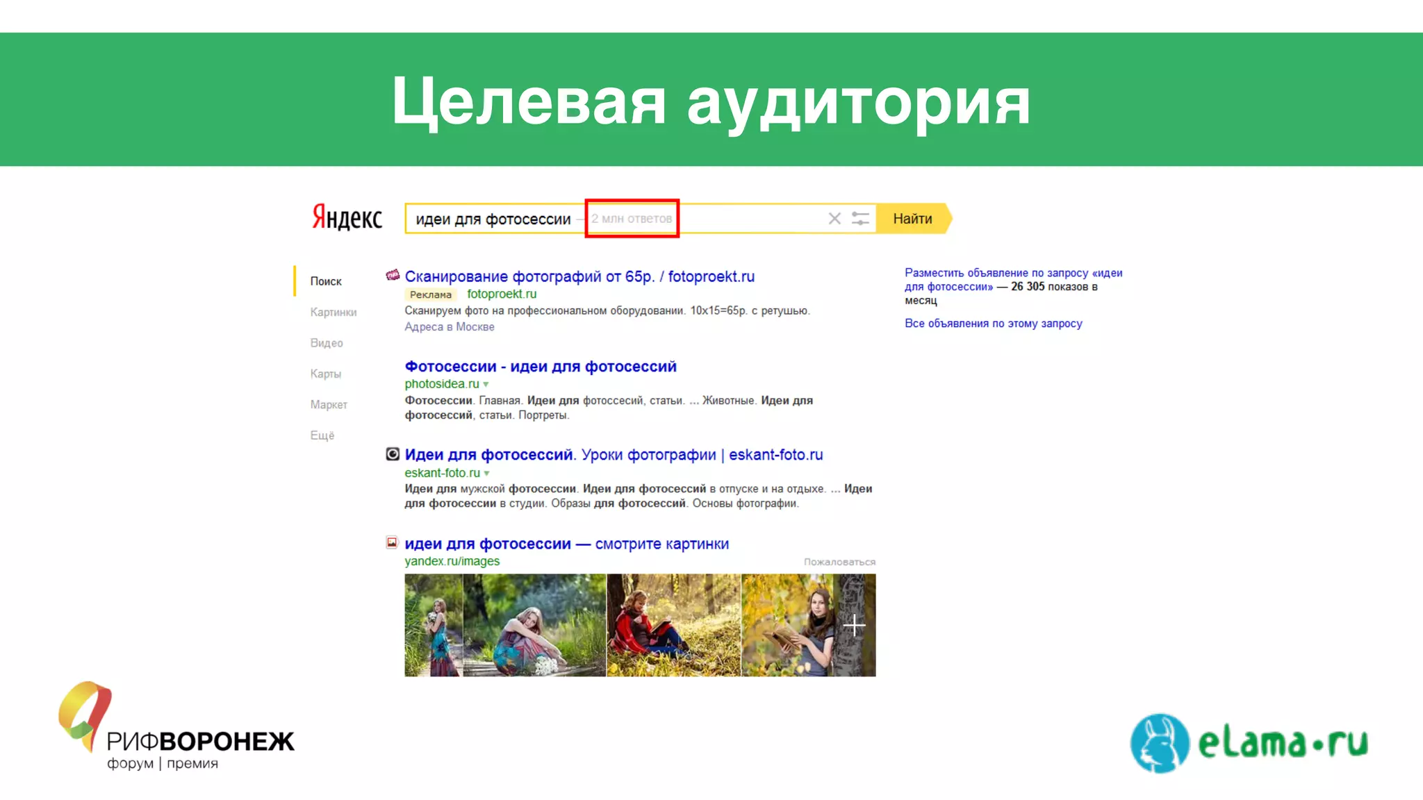Open Разместить объявление по запросу link

click(1013, 280)
